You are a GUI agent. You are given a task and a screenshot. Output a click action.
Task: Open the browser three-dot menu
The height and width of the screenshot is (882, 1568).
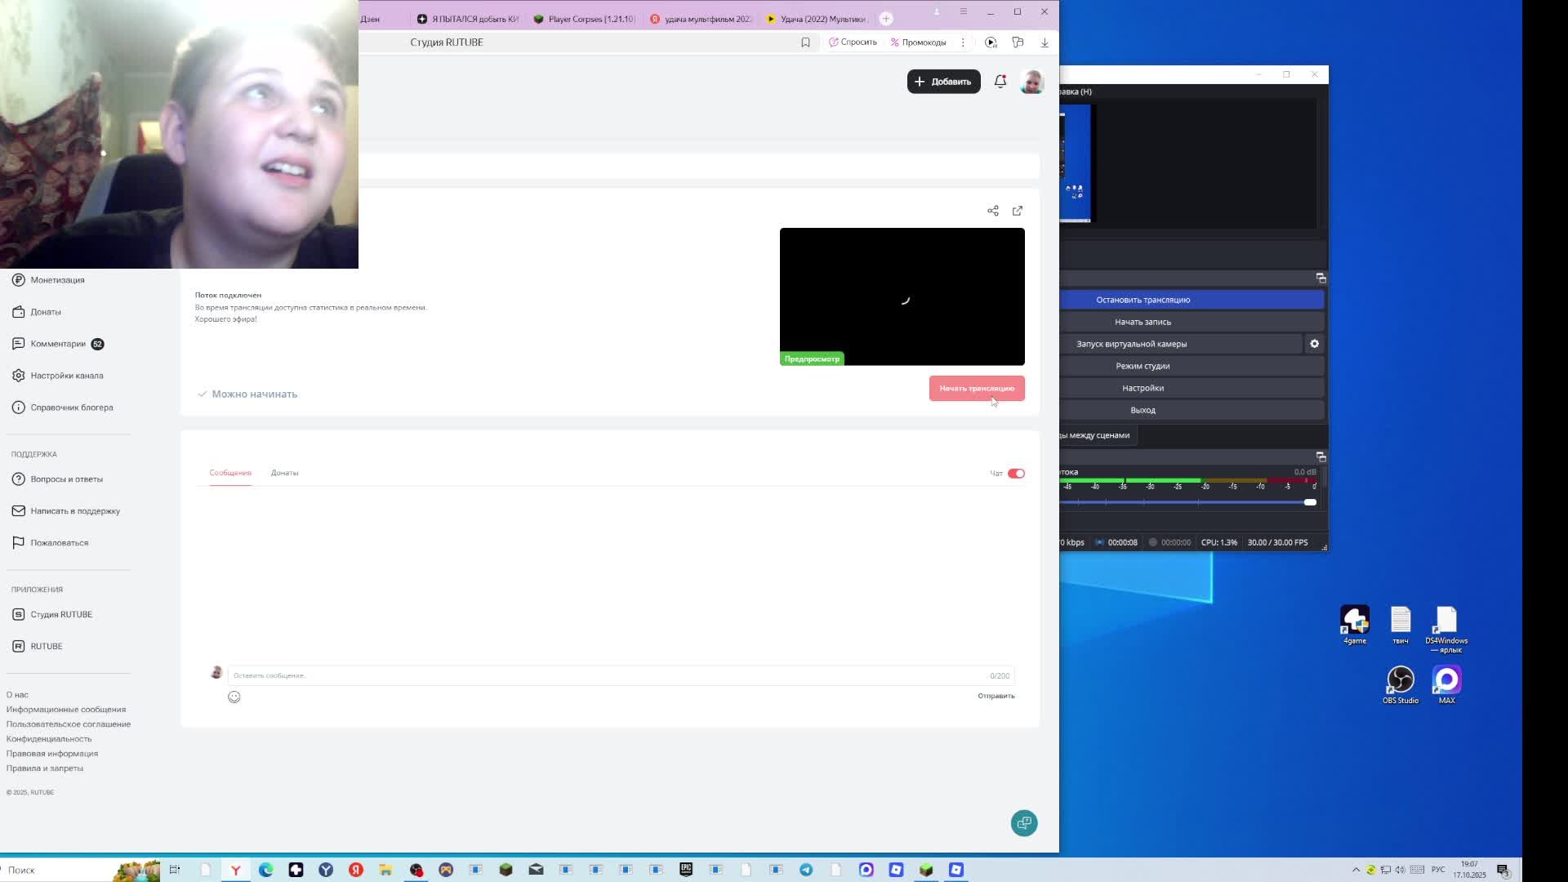[x=963, y=42]
